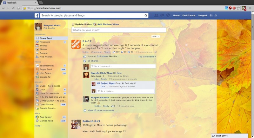Click Home in top bar
Viewport: 254px width, 138px height.
[176, 15]
